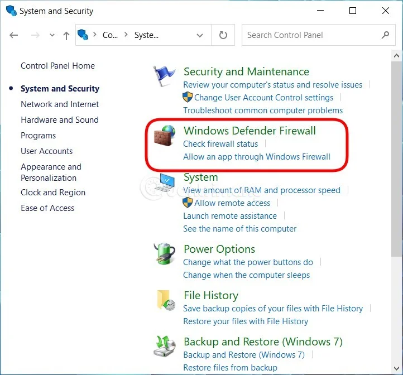Click the title bar System and Security icon
Screen dimensions: 403x375
11,11
